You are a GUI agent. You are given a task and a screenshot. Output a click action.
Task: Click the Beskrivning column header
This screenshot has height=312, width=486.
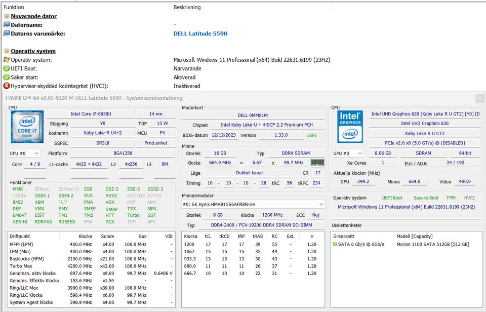pyautogui.click(x=187, y=7)
